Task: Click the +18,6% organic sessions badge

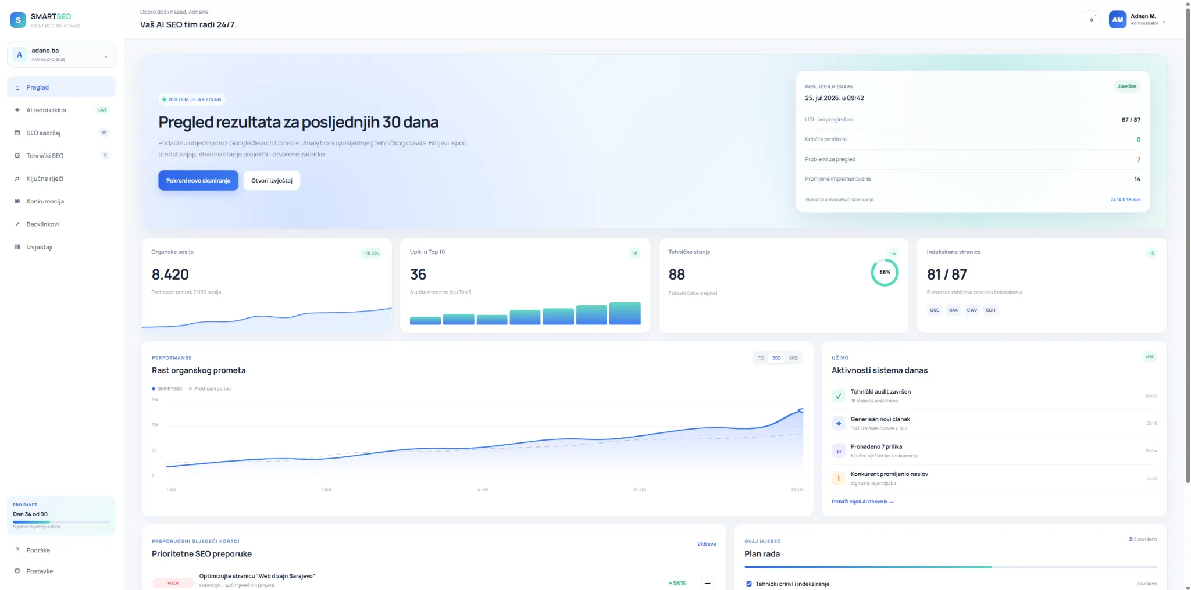Action: click(371, 253)
